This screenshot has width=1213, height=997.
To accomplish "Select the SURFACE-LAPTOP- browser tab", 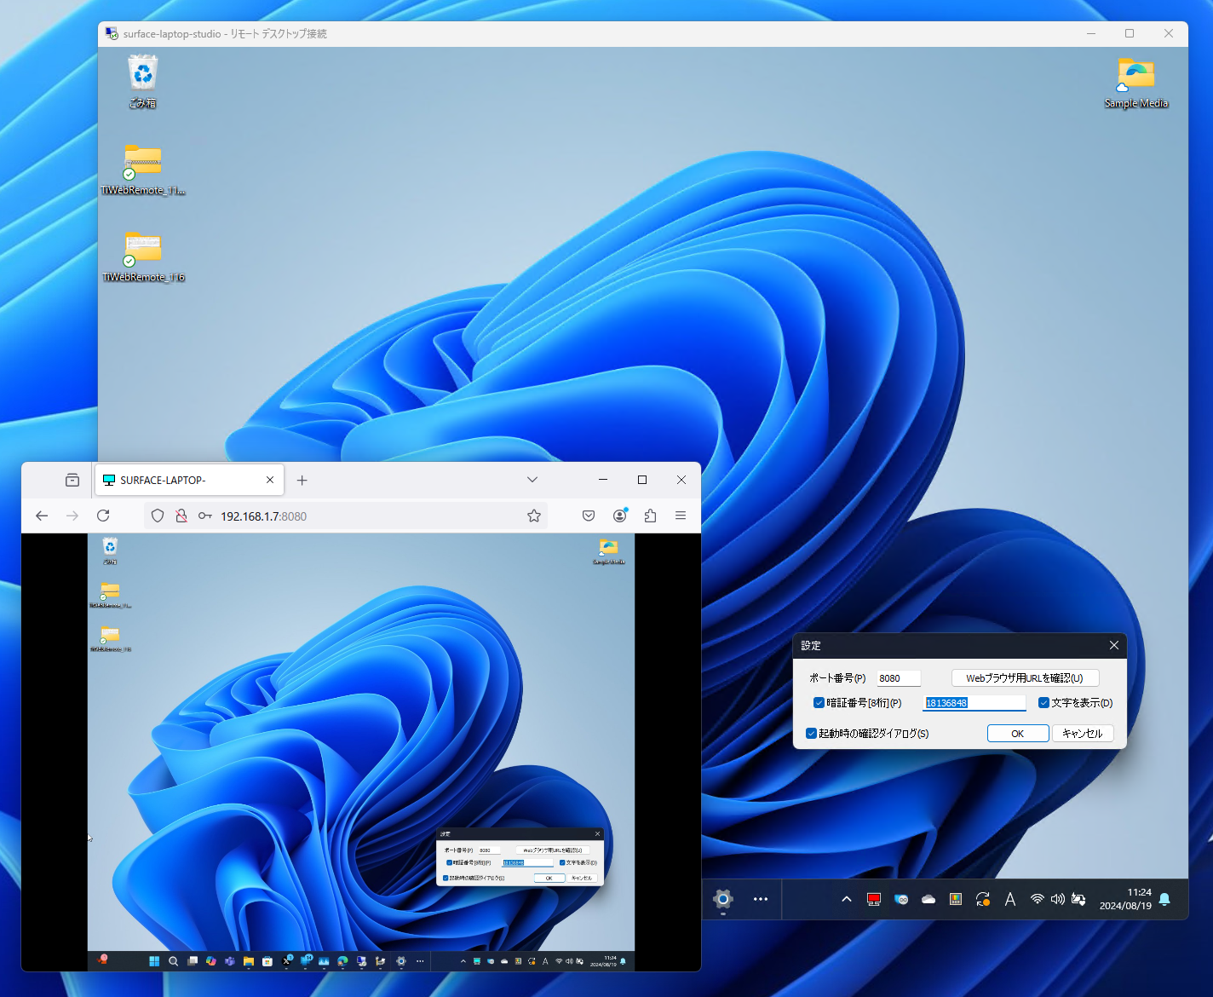I will 189,480.
